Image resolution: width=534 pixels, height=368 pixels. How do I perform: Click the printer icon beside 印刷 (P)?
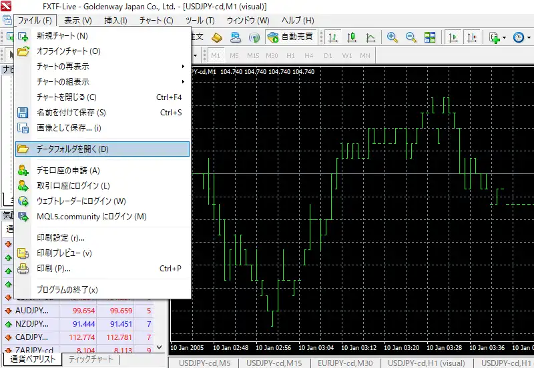tap(23, 269)
